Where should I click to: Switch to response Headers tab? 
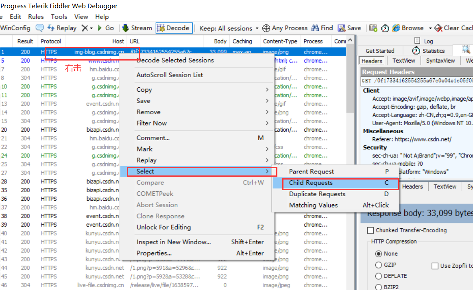point(412,187)
